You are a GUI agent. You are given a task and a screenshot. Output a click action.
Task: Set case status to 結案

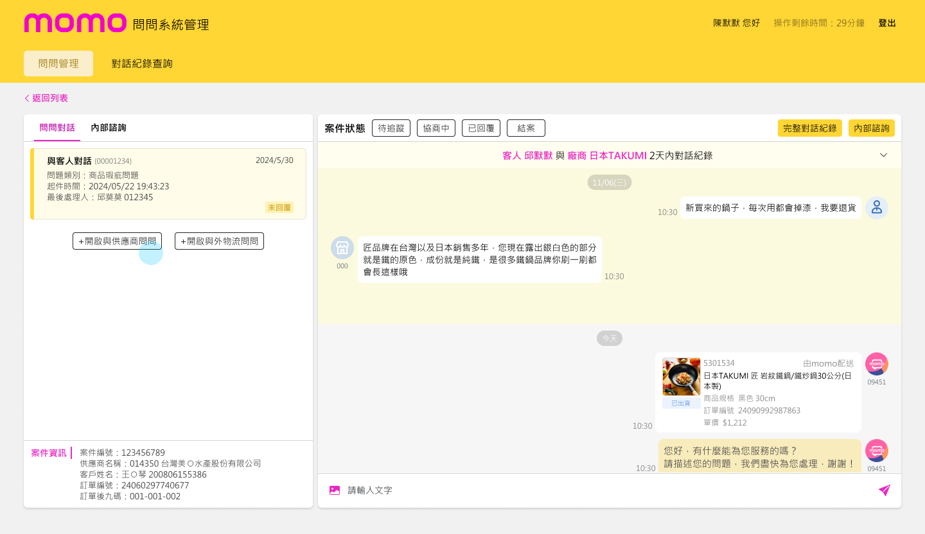tap(526, 128)
